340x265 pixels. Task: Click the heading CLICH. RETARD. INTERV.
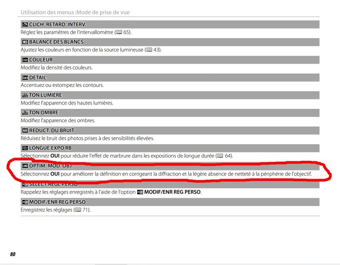tap(58, 24)
